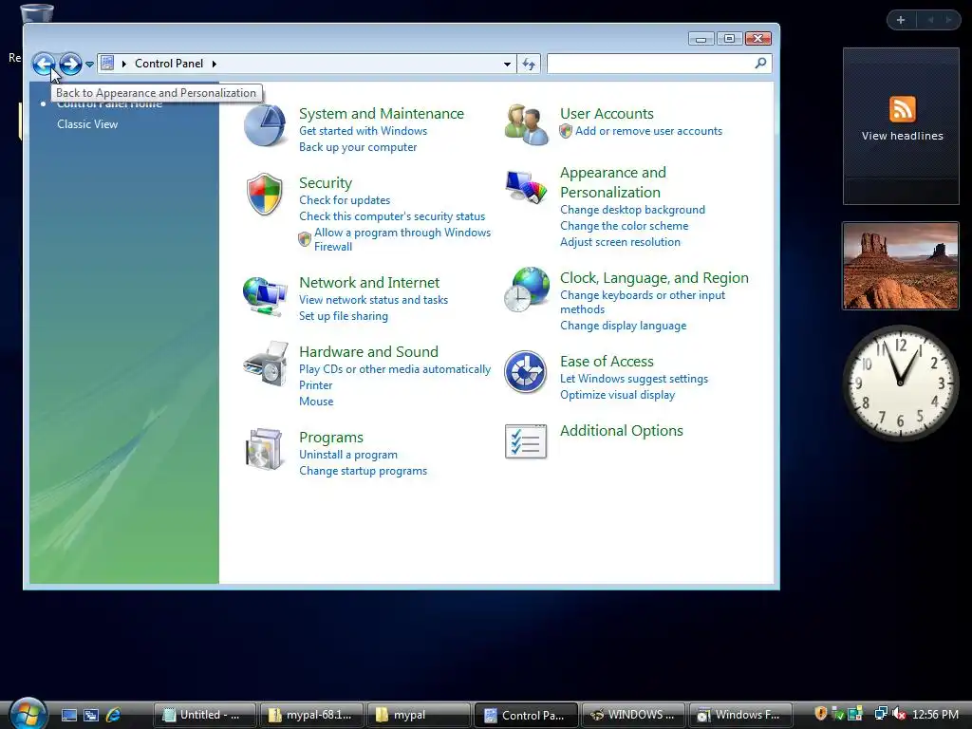Viewport: 972px width, 729px height.
Task: Click the sidebar add gadget plus button
Action: click(x=901, y=20)
